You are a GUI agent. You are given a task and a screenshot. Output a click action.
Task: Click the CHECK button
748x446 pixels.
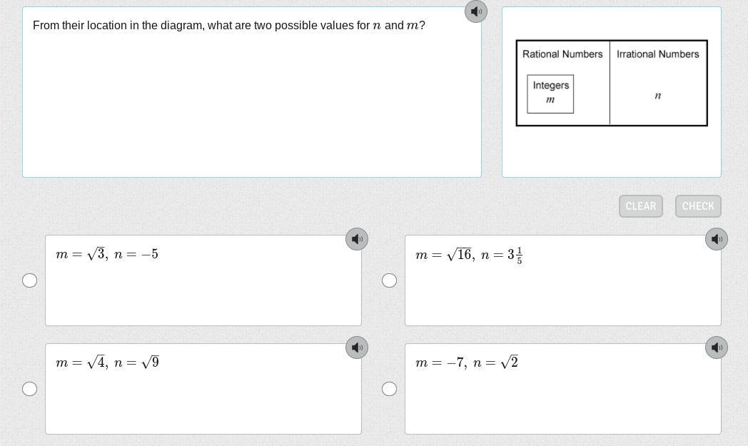tap(698, 206)
